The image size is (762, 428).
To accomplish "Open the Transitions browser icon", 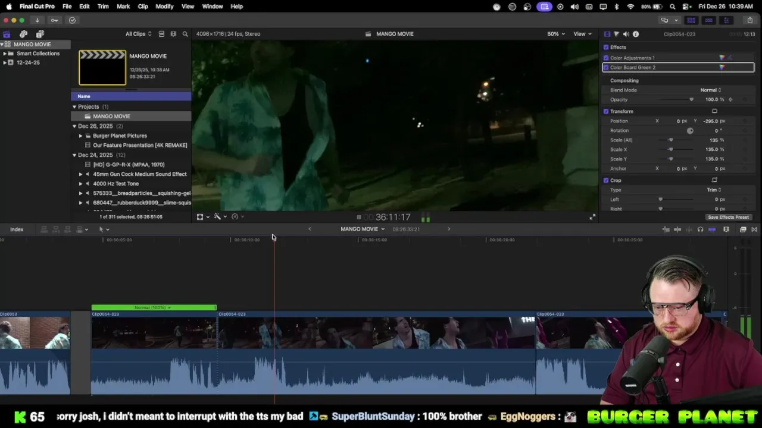I will pyautogui.click(x=754, y=229).
